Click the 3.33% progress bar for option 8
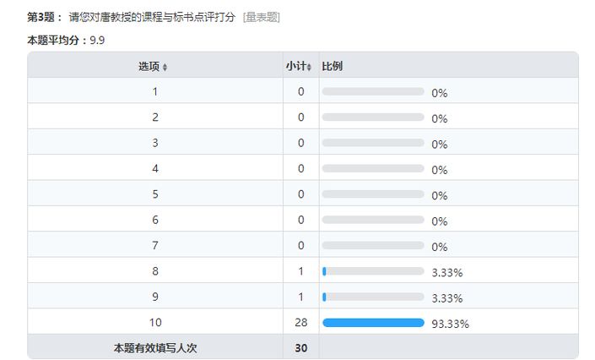 373,271
